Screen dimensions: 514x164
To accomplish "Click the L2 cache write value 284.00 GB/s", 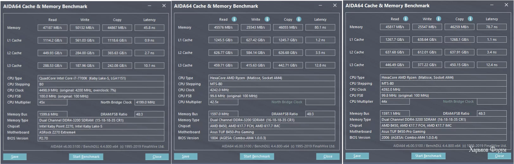I will (x=85, y=53).
